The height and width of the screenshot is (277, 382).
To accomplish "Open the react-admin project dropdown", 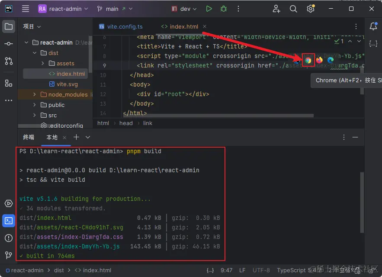I will point(63,9).
